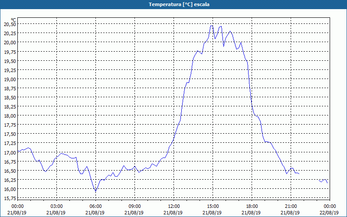Screen dimensions: 347x217
Task: Click the 20,25 y-axis label
Action: point(10,33)
